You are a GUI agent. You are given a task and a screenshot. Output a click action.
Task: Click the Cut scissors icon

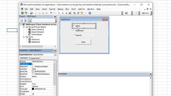point(36,13)
